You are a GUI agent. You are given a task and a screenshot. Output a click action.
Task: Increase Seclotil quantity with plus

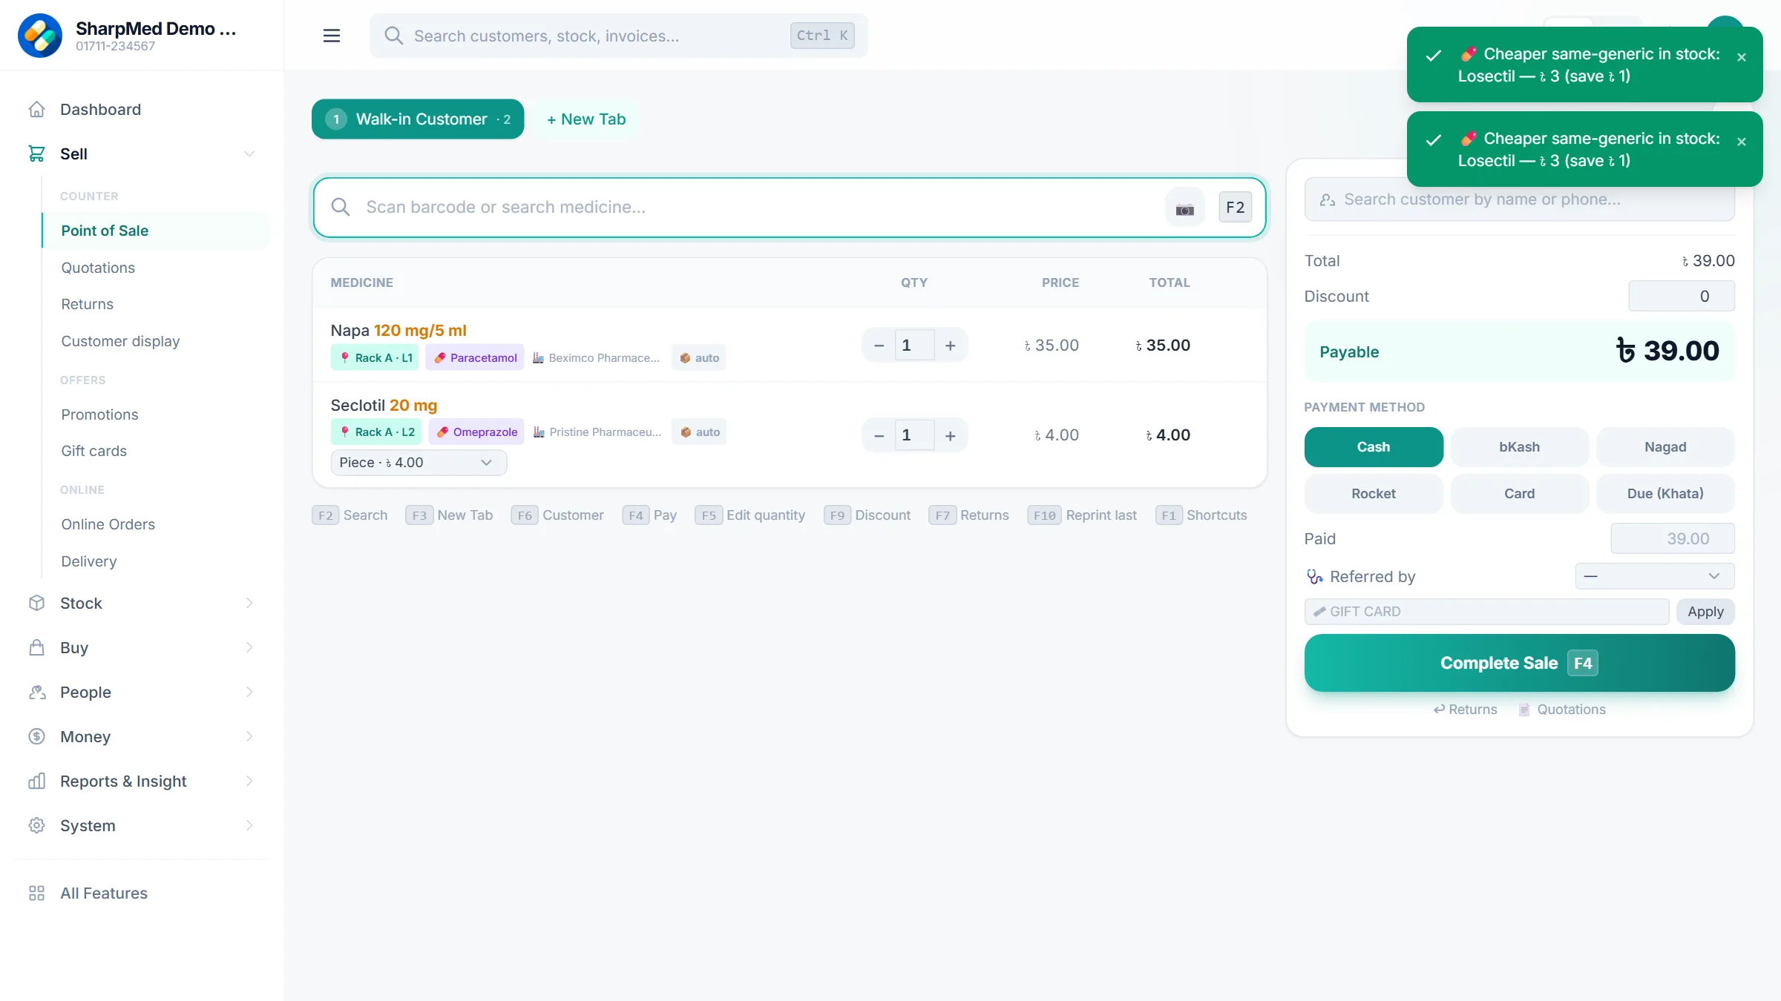click(x=951, y=435)
